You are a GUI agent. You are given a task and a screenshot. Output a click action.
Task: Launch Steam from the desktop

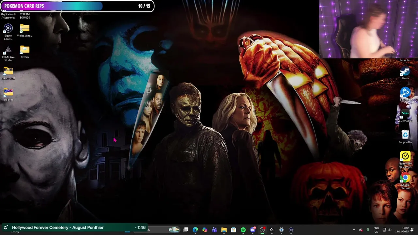pos(405,73)
